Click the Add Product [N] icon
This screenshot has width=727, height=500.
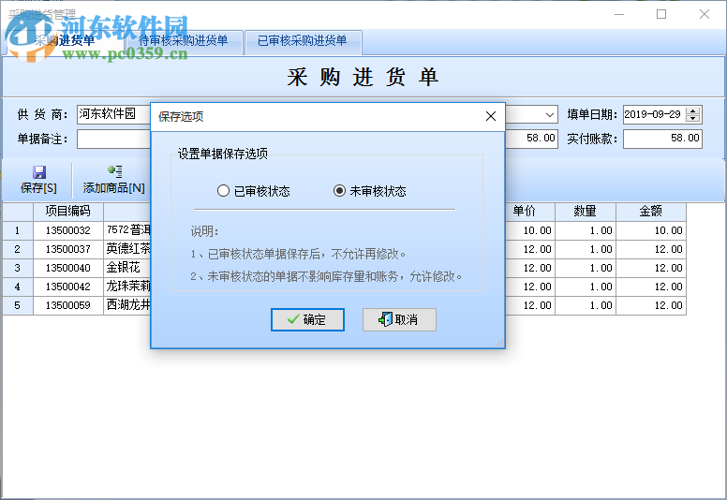point(115,171)
